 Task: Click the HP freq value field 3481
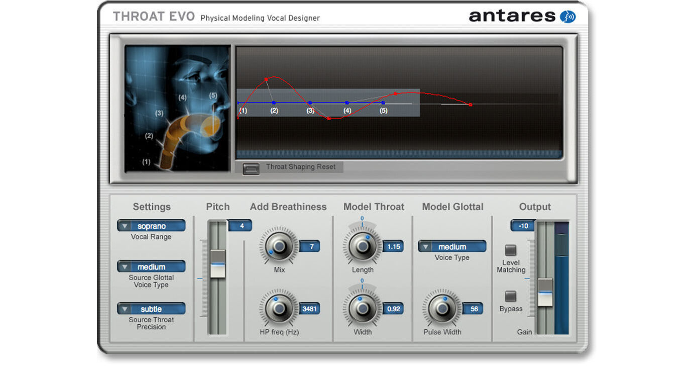(310, 309)
